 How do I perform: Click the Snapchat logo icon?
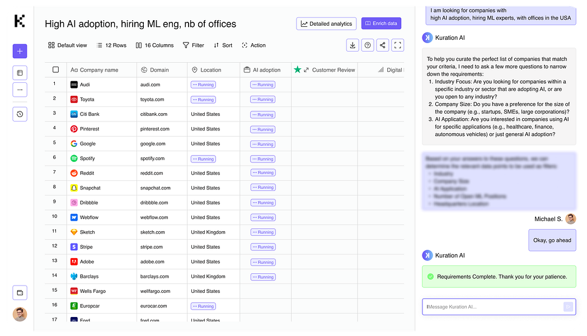pos(74,188)
